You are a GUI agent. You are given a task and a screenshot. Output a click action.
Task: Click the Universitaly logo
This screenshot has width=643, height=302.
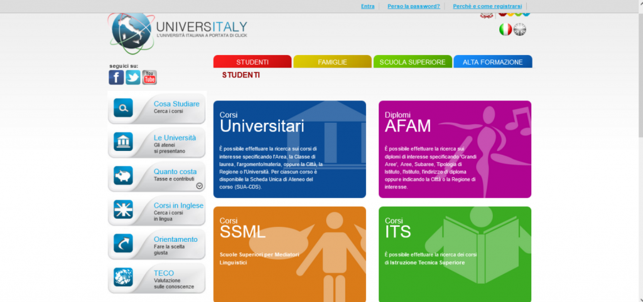tap(178, 31)
